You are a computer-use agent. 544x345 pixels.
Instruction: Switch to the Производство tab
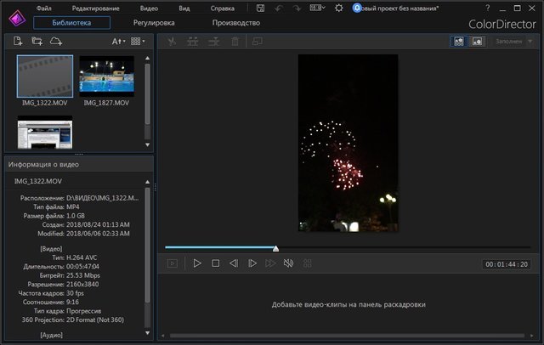coord(235,23)
